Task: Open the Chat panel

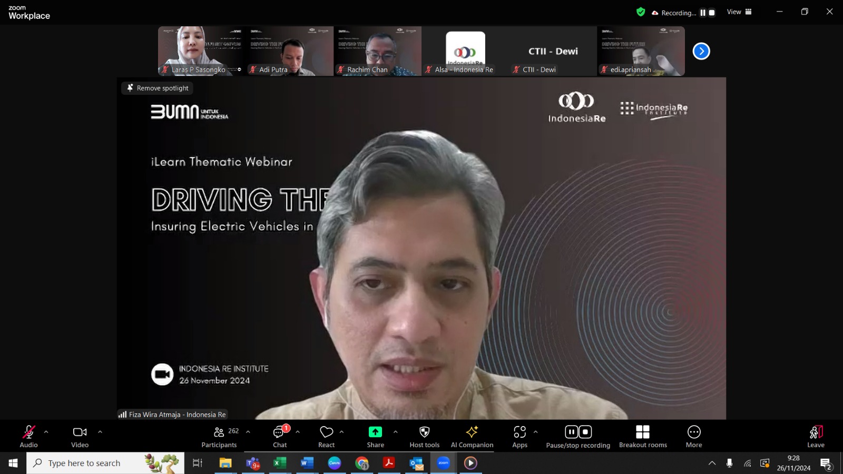Action: [280, 437]
